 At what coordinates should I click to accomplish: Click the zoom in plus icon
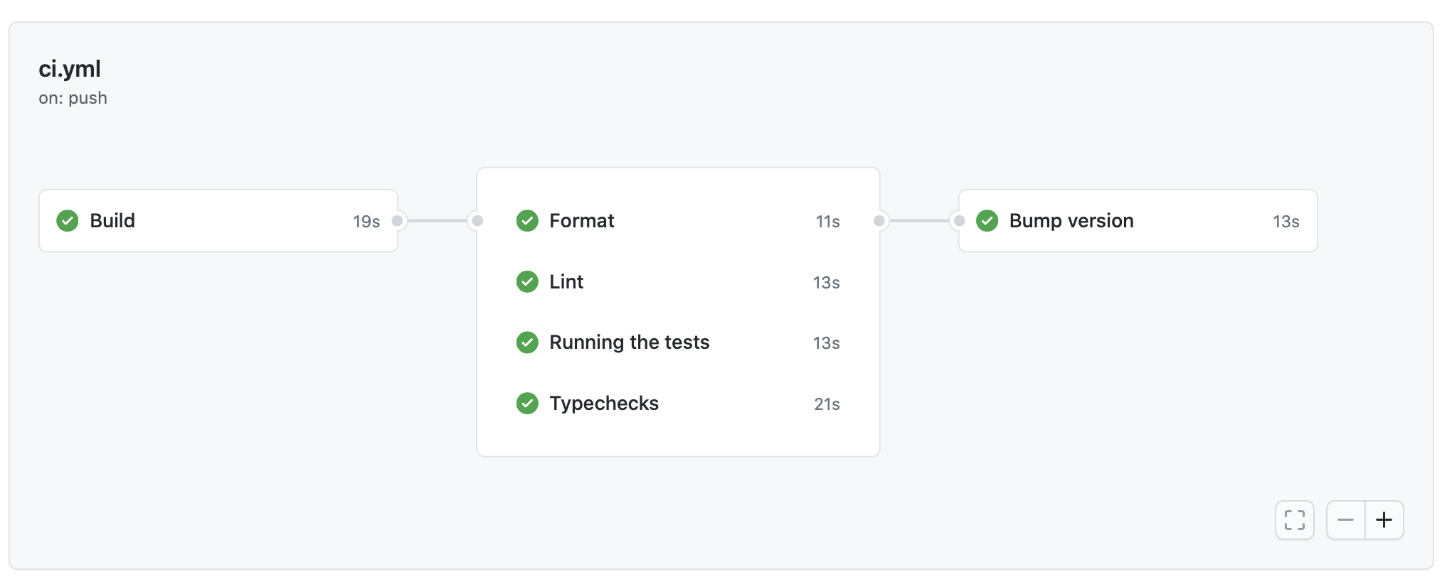point(1384,520)
